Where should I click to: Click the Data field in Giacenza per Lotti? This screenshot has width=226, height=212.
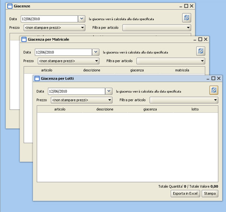click(76, 91)
